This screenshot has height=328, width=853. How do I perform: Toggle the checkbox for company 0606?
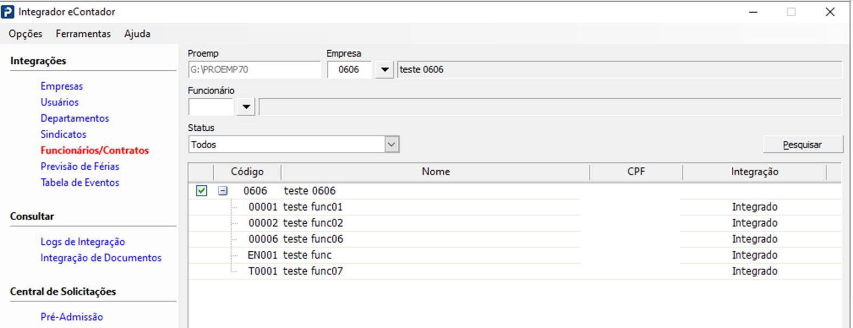(201, 191)
